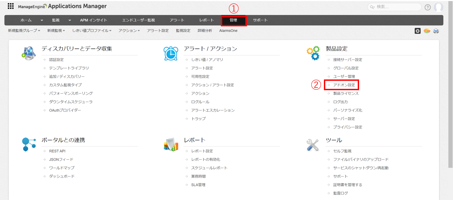The width and height of the screenshot is (453, 200).
Task: Select the 管理 tab
Action: 233,20
